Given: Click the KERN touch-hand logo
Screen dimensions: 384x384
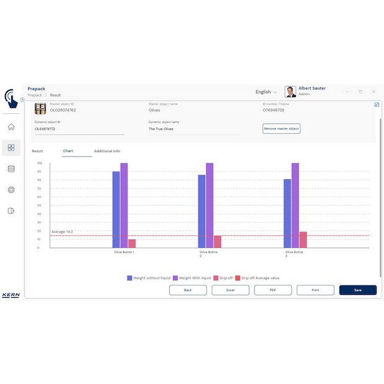Looking at the screenshot, I should pyautogui.click(x=11, y=98).
